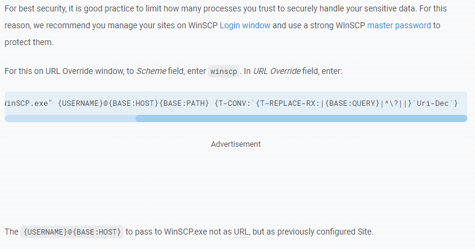Follow the "master password" link
The image size is (475, 249).
398,26
